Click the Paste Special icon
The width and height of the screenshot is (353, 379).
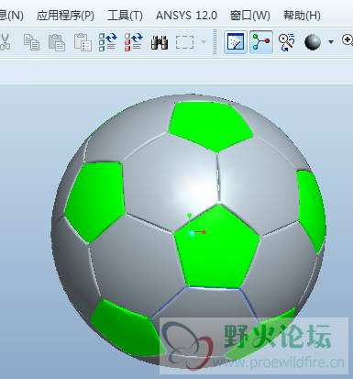pyautogui.click(x=83, y=42)
